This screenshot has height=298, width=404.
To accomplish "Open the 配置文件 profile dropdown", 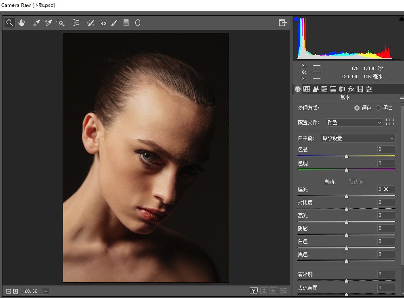I will point(354,122).
